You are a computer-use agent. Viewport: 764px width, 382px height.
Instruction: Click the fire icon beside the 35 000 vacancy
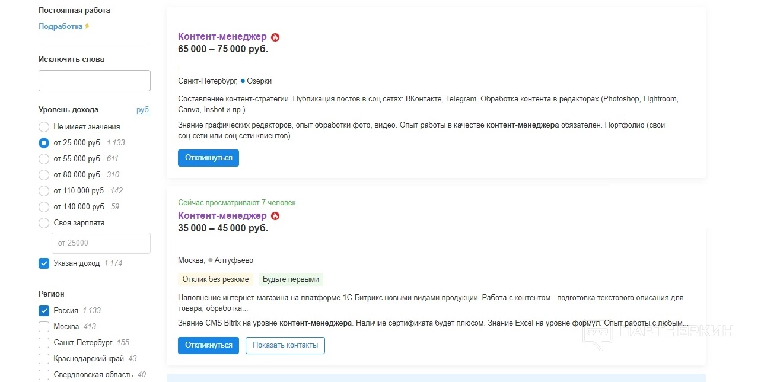click(275, 216)
